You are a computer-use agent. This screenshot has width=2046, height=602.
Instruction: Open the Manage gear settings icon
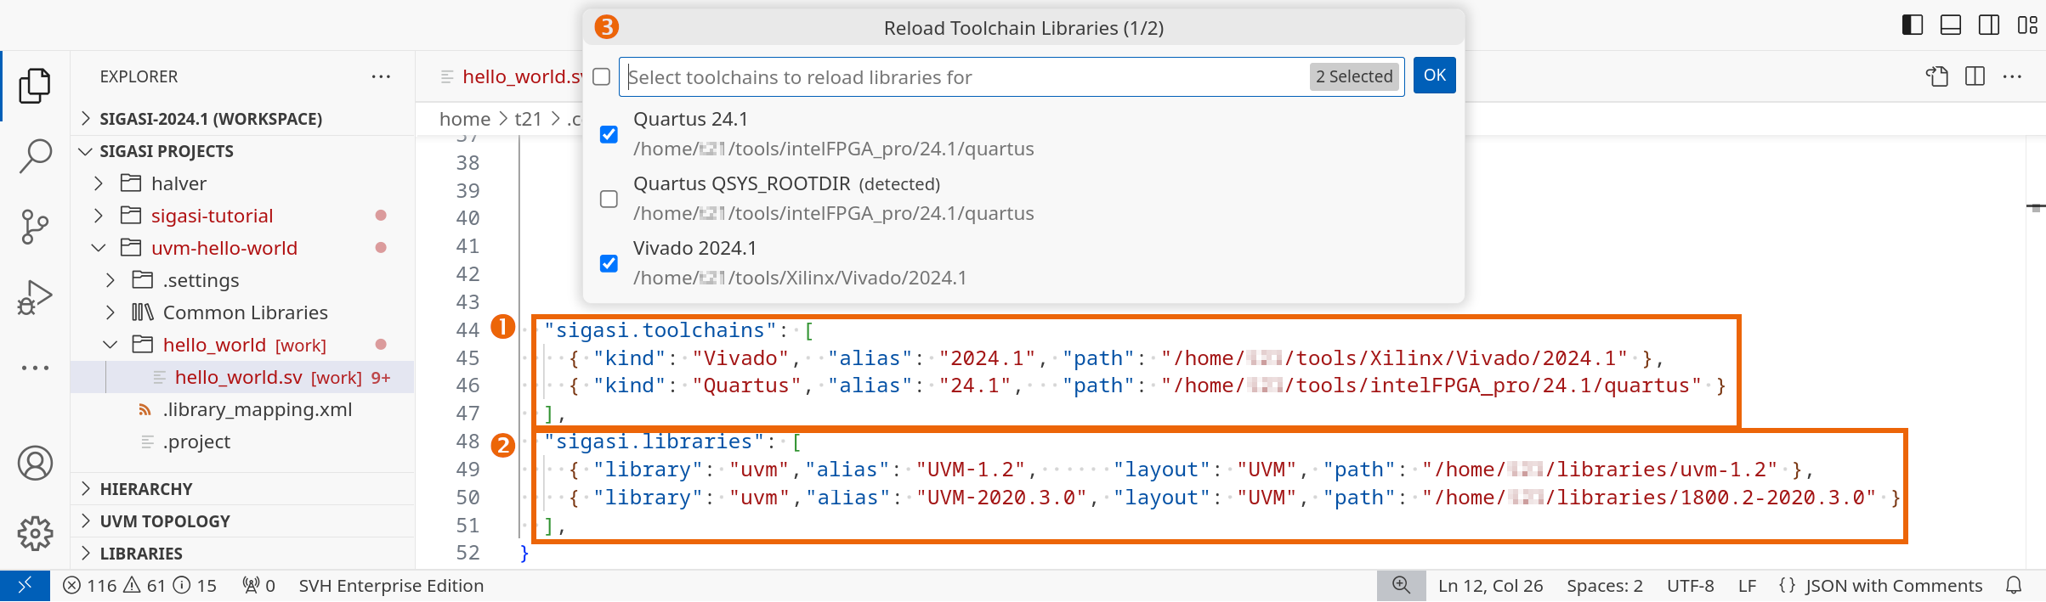[35, 533]
